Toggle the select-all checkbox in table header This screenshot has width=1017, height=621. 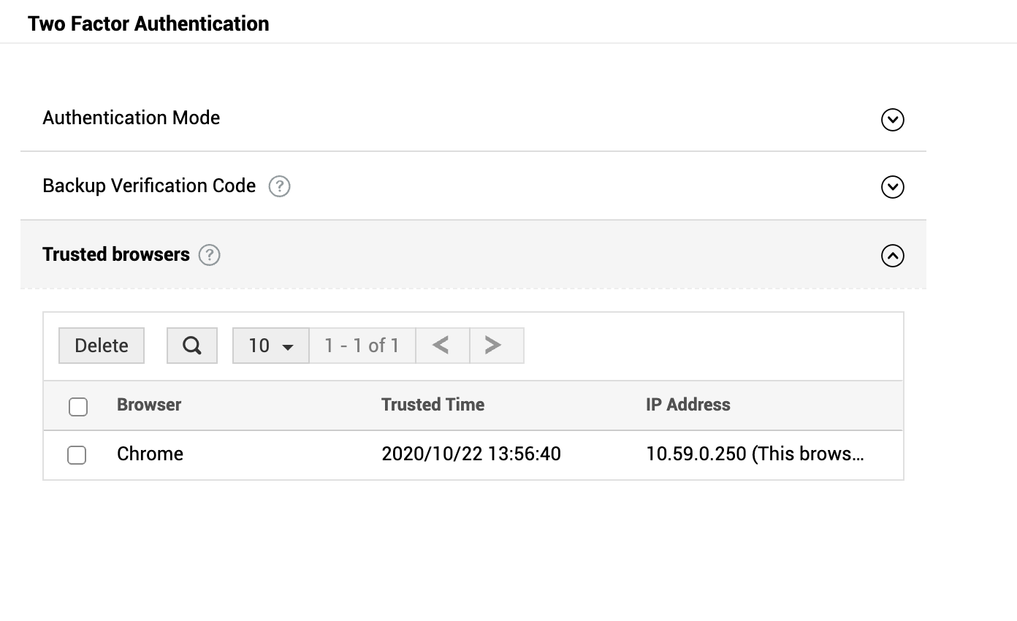pos(78,406)
